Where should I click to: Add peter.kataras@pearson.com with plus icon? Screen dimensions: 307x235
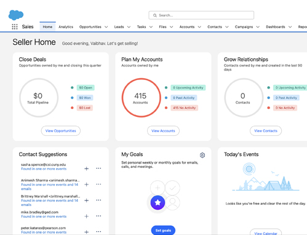click(x=87, y=232)
